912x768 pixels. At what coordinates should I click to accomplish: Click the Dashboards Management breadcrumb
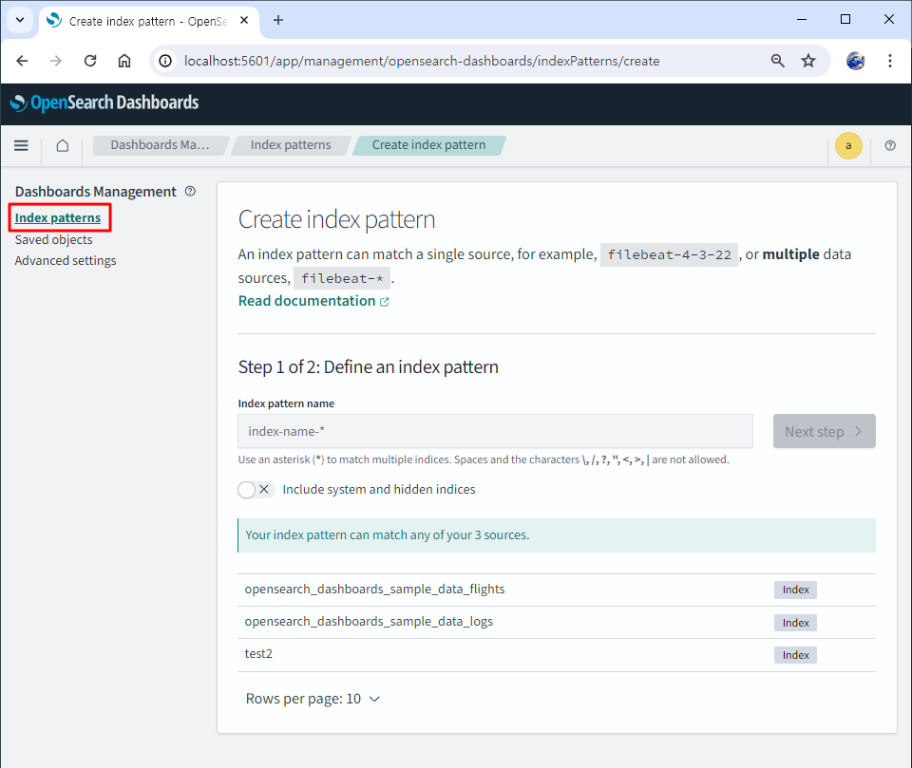pyautogui.click(x=160, y=145)
